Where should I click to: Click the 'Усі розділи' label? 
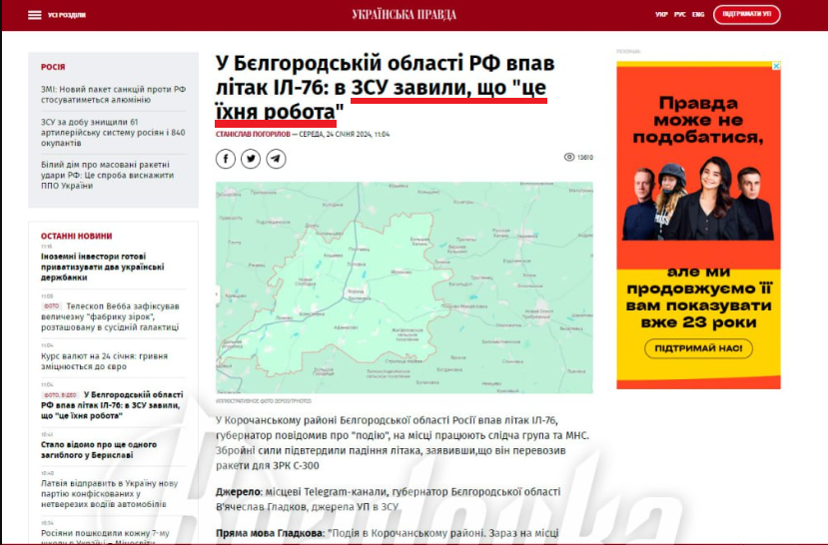[x=67, y=15]
